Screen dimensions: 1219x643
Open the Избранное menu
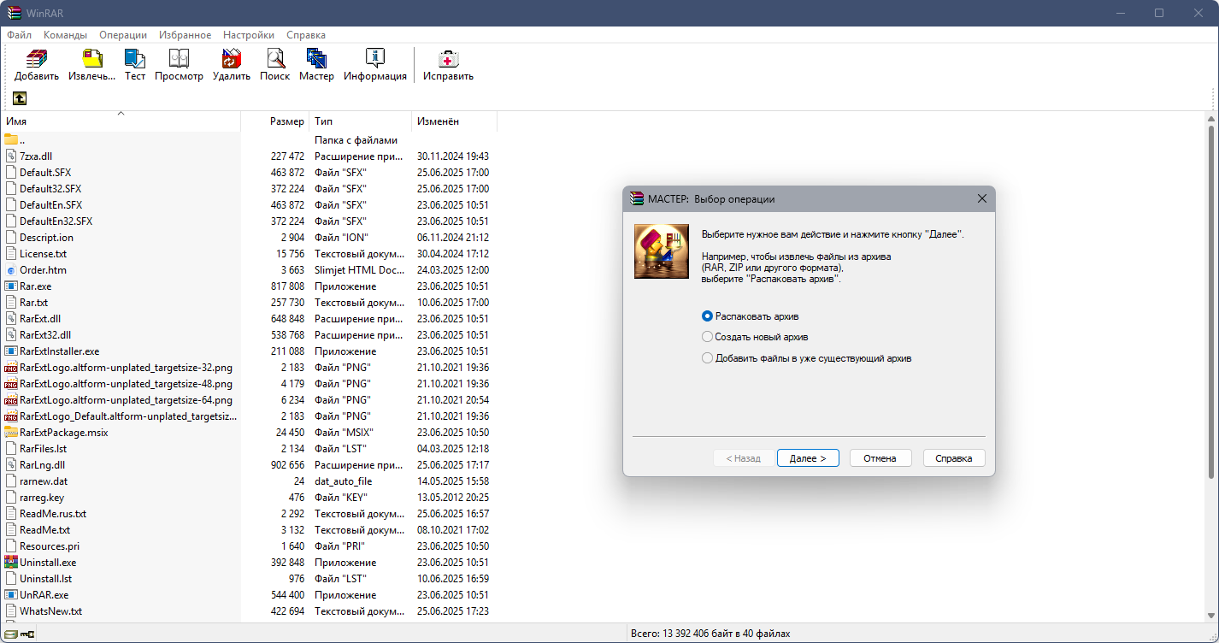pos(185,35)
